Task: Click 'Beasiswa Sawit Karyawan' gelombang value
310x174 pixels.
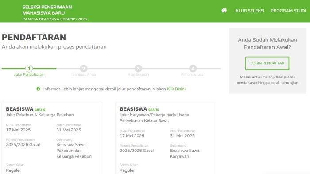Action: click(185, 154)
